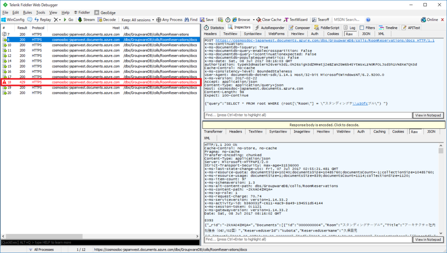Click the request Find text field

coord(309,115)
